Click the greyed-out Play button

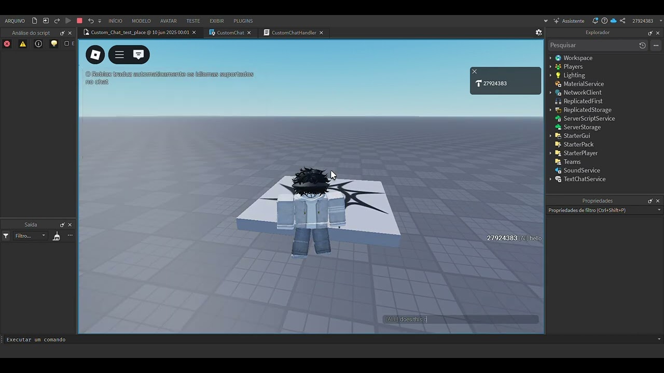(68, 21)
